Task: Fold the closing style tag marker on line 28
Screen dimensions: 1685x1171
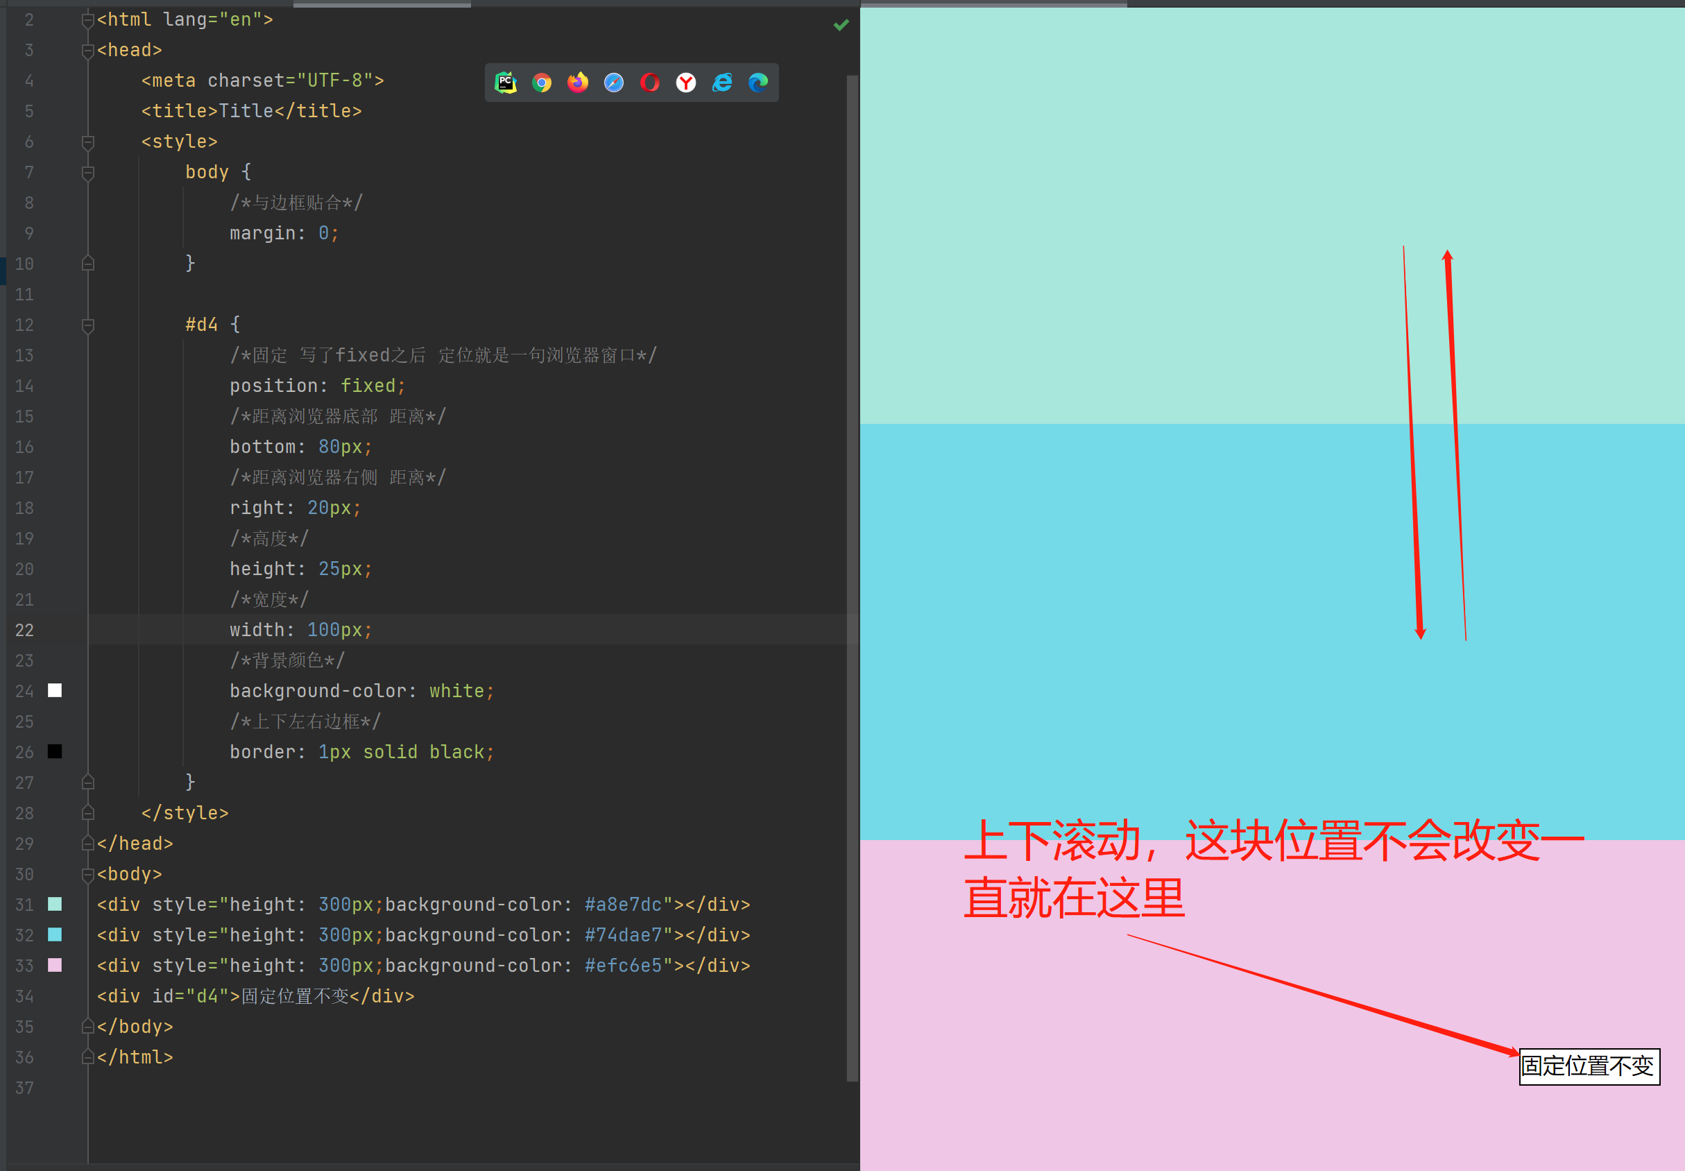Action: 88,813
